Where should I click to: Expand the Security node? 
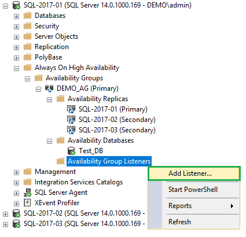[16, 27]
